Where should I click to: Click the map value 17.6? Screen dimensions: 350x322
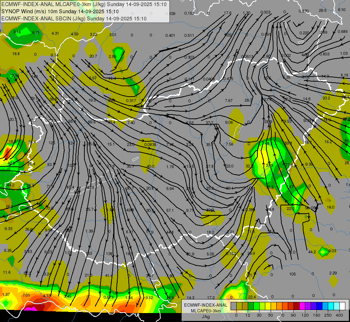point(228,13)
